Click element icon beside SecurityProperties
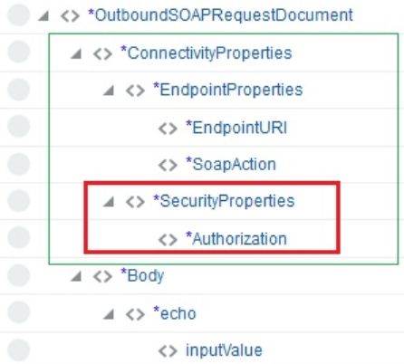The image size is (404, 364). click(135, 202)
